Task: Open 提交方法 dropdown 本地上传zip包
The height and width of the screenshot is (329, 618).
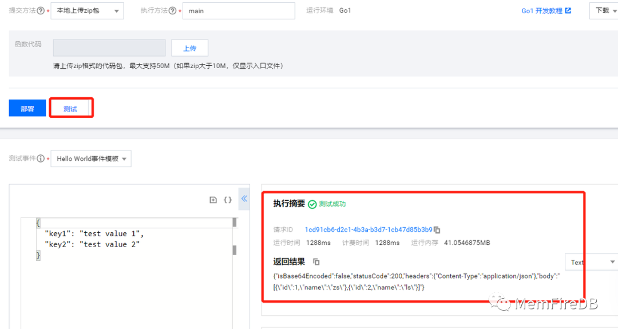Action: pyautogui.click(x=87, y=11)
